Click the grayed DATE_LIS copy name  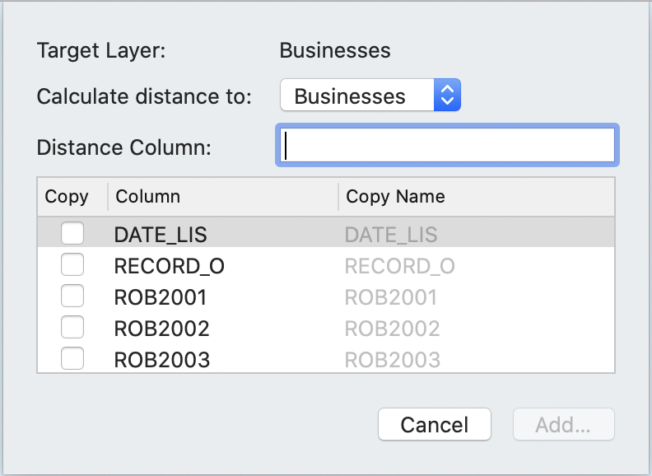coord(391,235)
